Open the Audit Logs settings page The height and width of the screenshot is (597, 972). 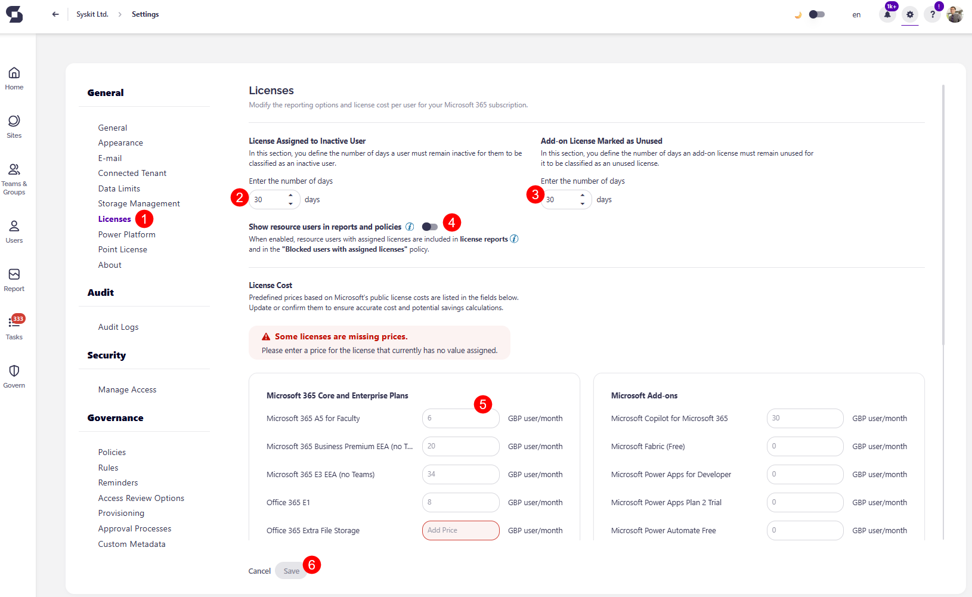118,327
